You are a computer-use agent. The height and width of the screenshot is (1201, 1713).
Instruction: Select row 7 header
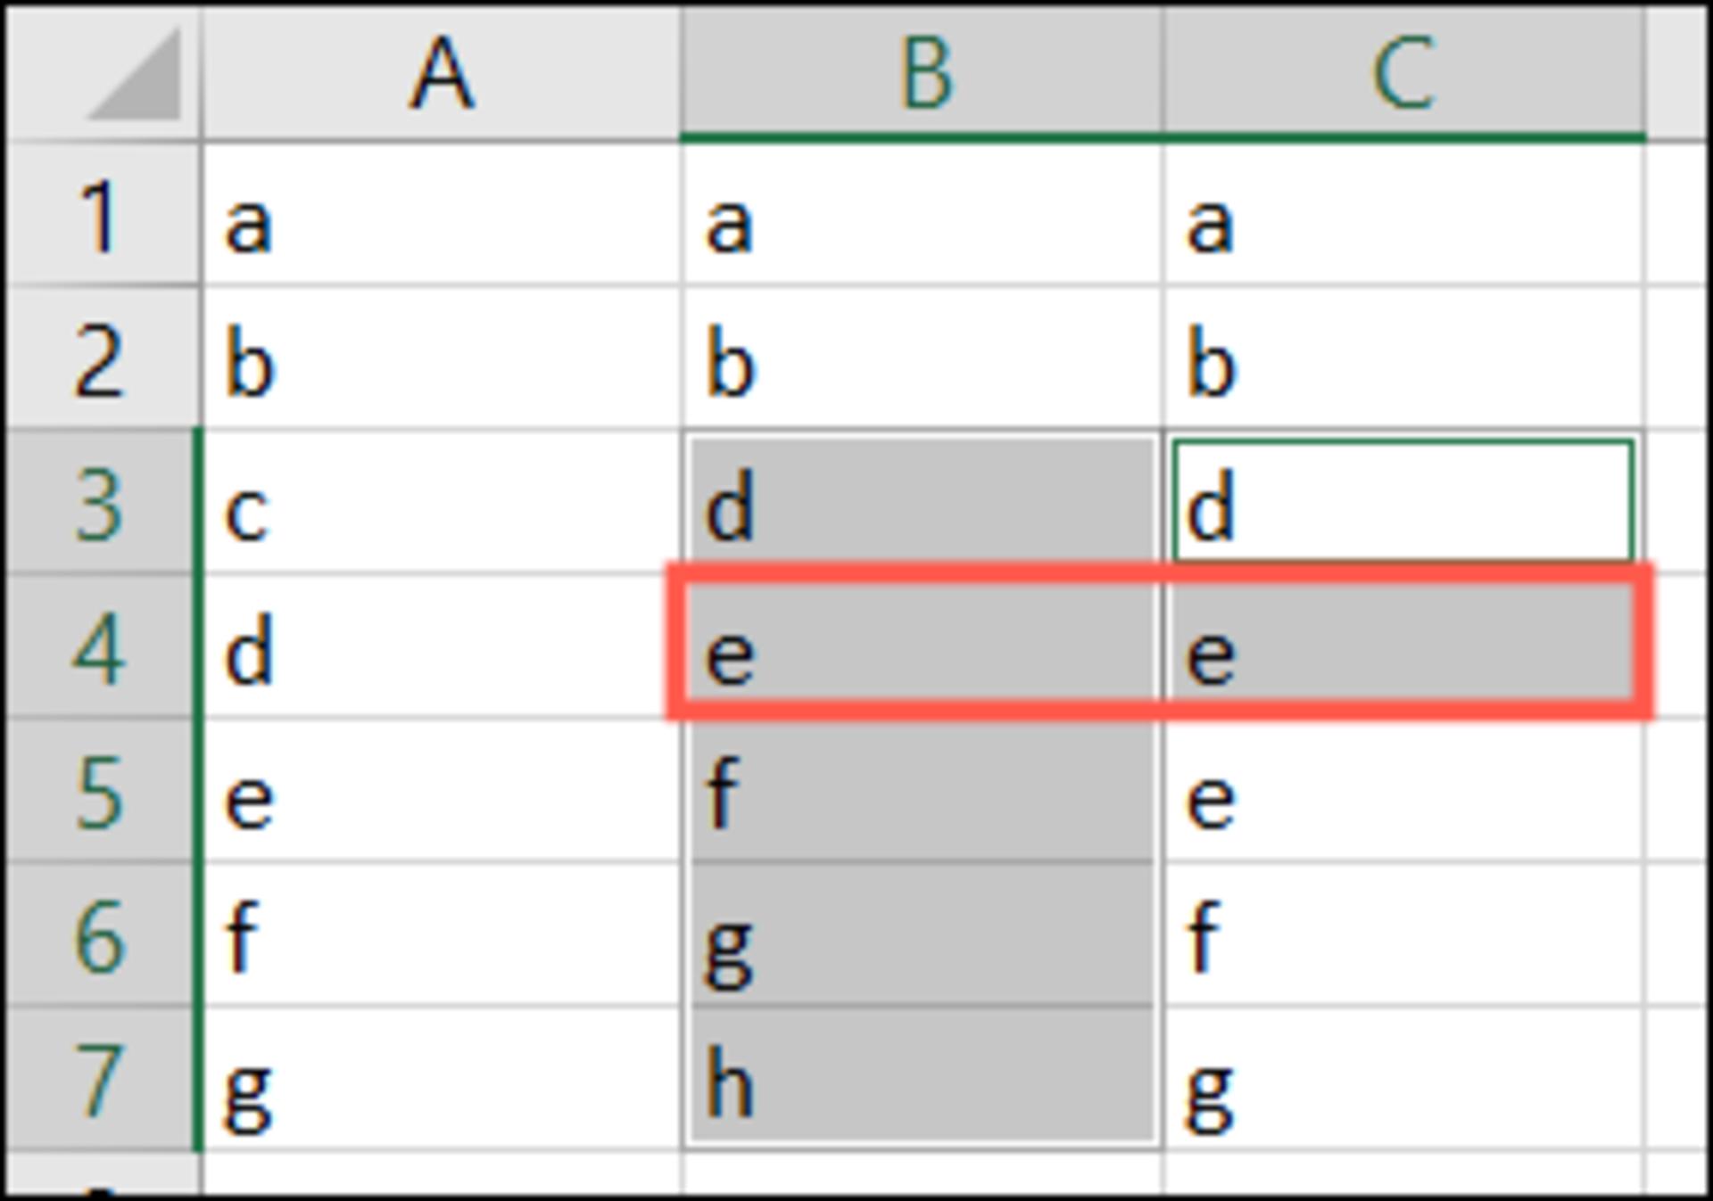pos(103,1079)
